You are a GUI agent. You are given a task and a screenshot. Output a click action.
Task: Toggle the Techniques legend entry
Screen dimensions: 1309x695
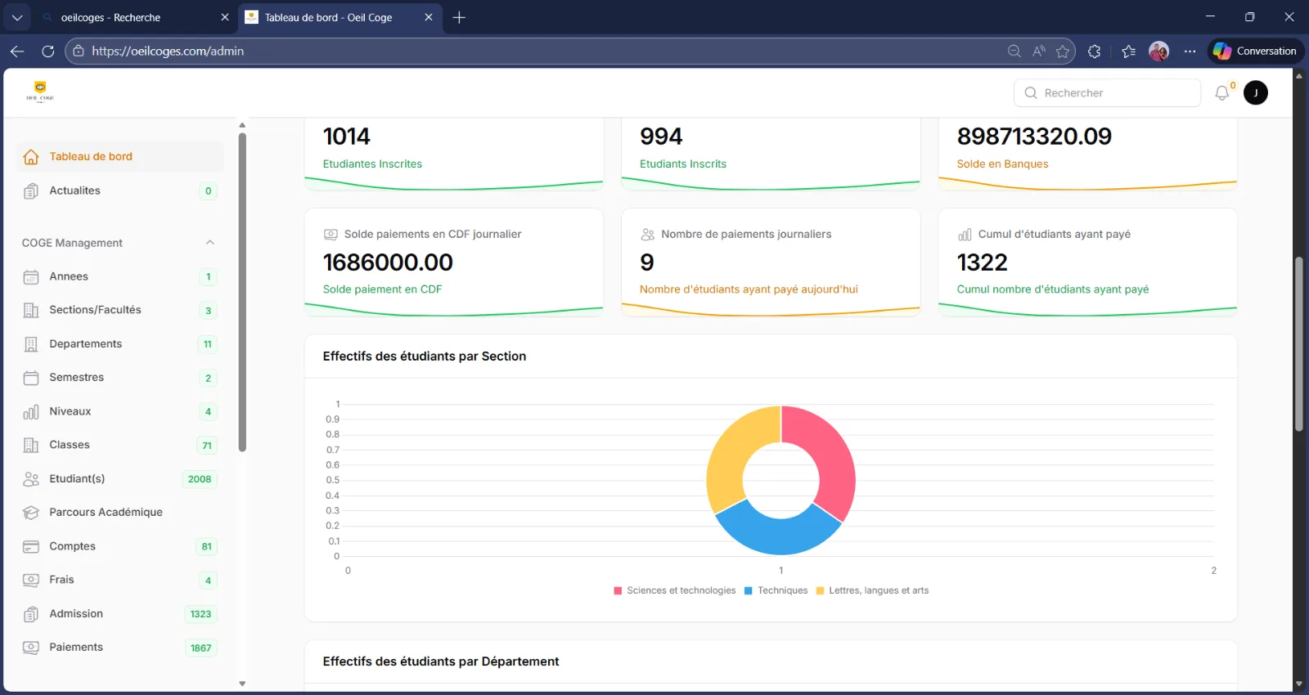click(776, 590)
